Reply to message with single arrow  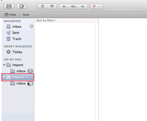tap(64, 7)
